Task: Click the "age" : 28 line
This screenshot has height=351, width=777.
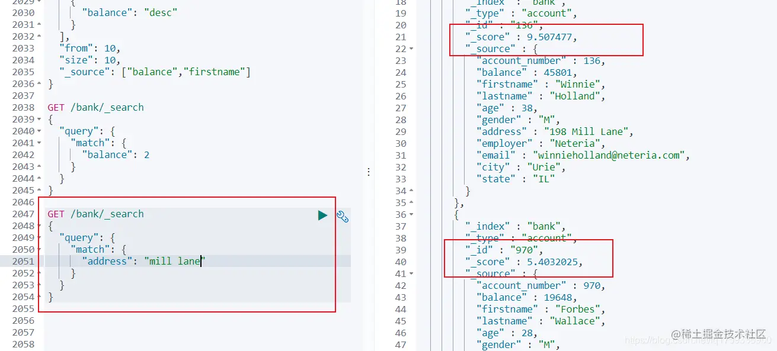Action: [x=507, y=333]
